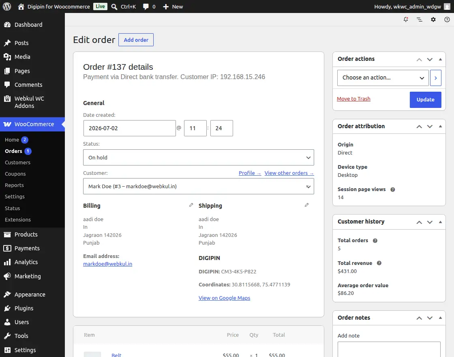Collapse the Order notes panel
This screenshot has width=454, height=357.
point(440,318)
